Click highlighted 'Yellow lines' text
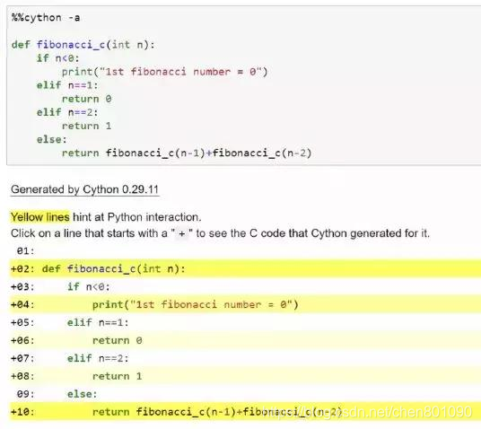The width and height of the screenshot is (481, 429). 39,217
